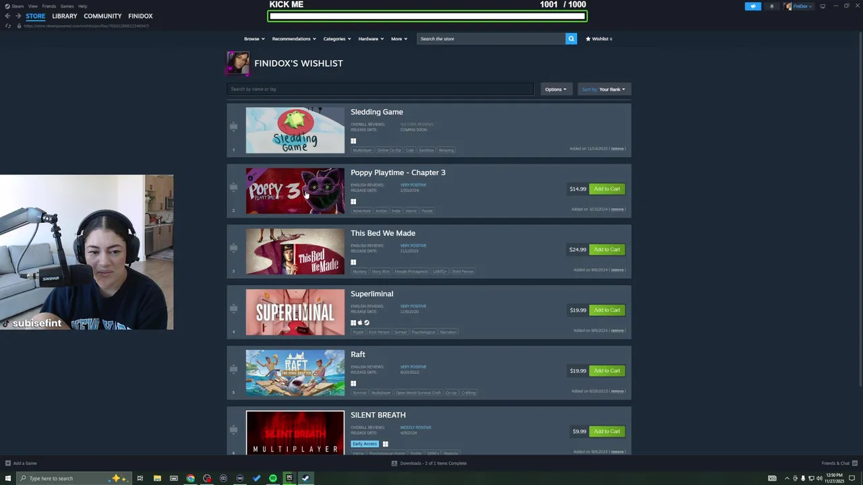Click the Task View taskbar icon

click(140, 478)
